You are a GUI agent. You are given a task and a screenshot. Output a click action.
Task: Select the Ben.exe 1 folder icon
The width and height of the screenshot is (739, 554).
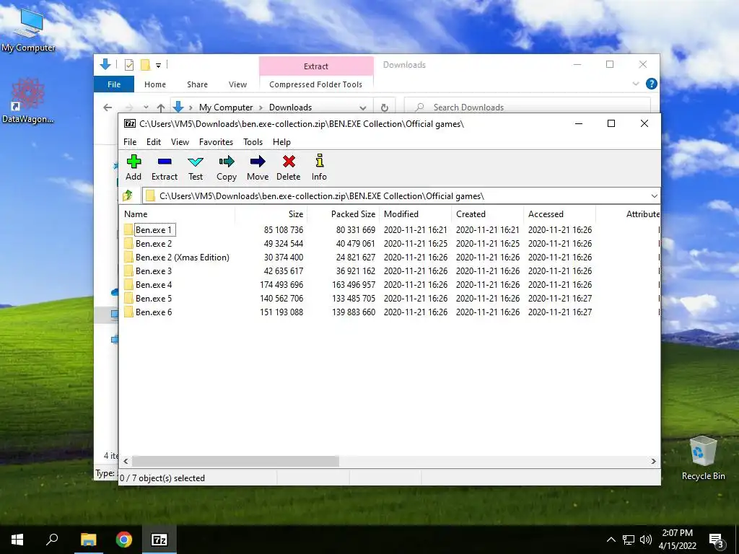click(128, 230)
